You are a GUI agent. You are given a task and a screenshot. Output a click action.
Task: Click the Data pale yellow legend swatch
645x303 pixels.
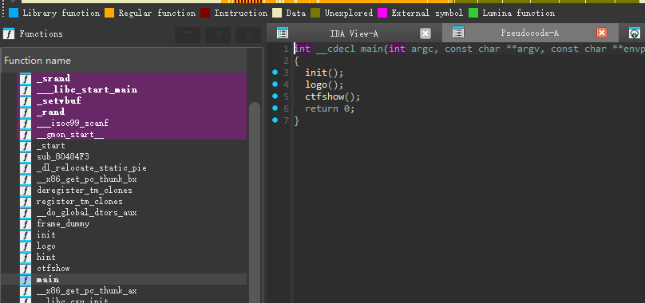point(277,13)
